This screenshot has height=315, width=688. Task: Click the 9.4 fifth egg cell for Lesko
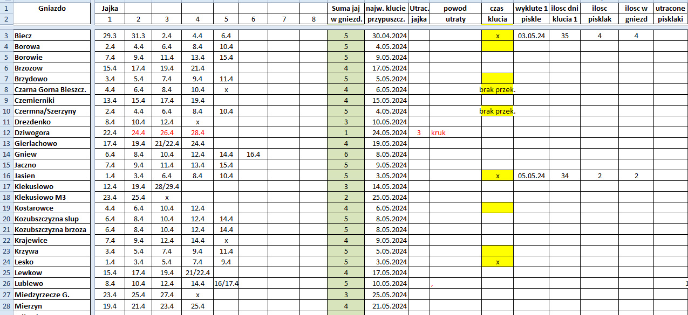[x=226, y=262]
